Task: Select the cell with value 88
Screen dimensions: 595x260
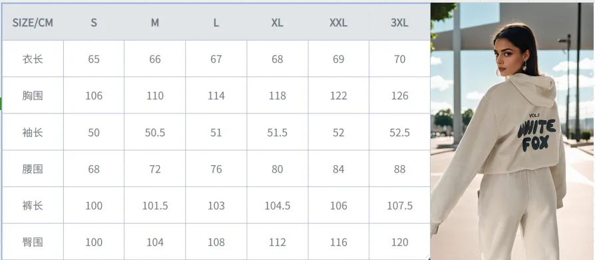Action: [399, 169]
